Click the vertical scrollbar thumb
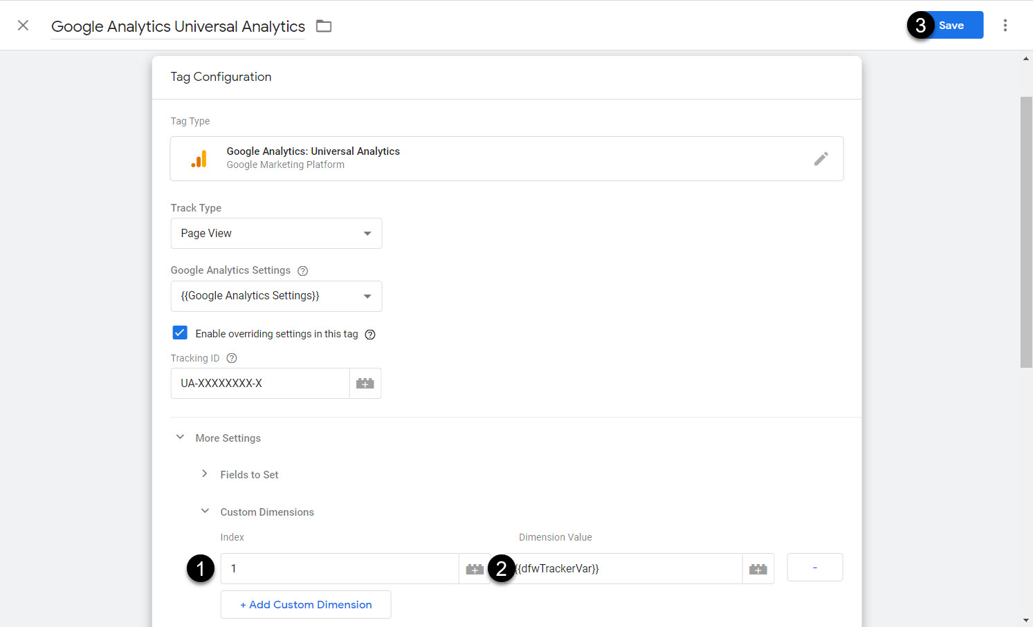Image resolution: width=1033 pixels, height=627 pixels. (1026, 232)
